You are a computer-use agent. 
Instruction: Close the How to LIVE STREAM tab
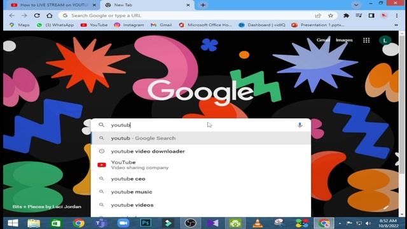pos(95,5)
